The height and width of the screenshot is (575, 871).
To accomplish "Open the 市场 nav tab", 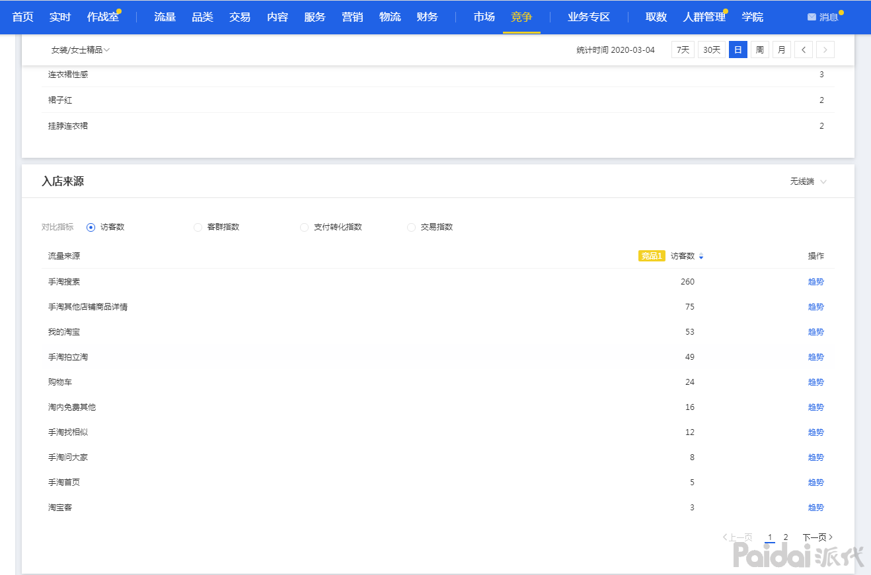I will pos(484,17).
